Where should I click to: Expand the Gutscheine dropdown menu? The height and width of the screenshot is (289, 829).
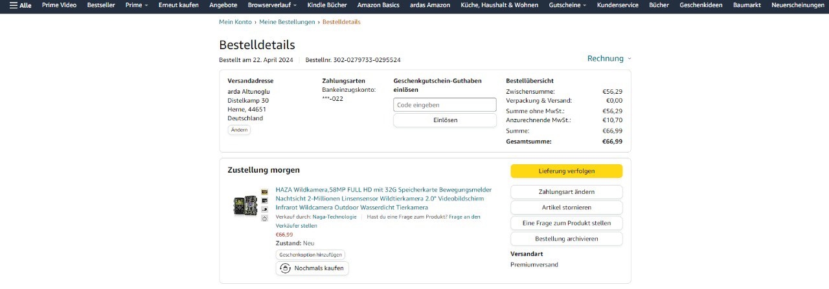(x=567, y=5)
